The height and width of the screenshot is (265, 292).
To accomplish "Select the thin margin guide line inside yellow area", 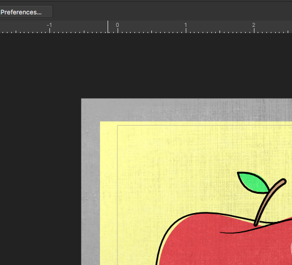I will pos(118,187).
